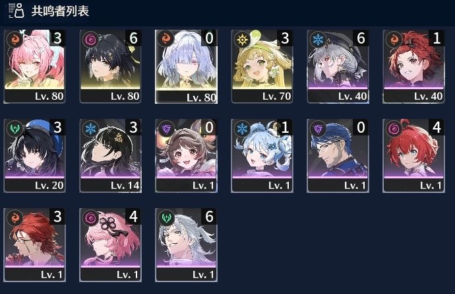Click the fire element icon on pink-haired character
455x294 pixels.
coord(15,39)
